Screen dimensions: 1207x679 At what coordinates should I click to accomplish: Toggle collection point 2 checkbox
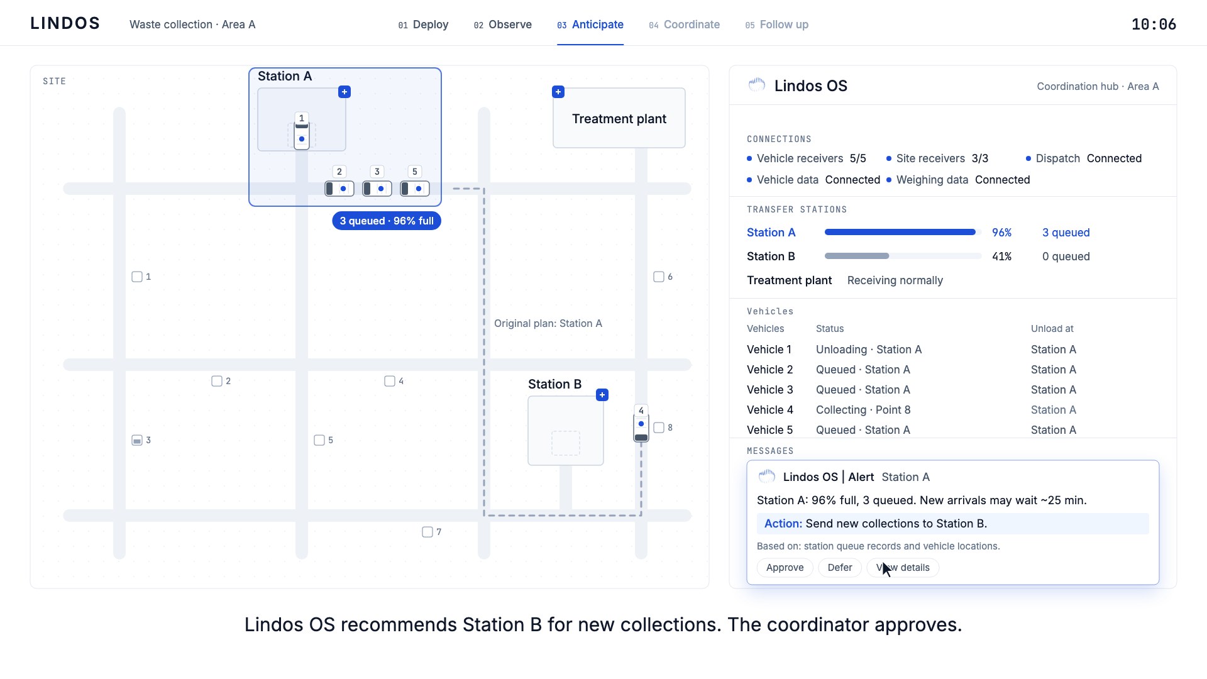coord(217,381)
